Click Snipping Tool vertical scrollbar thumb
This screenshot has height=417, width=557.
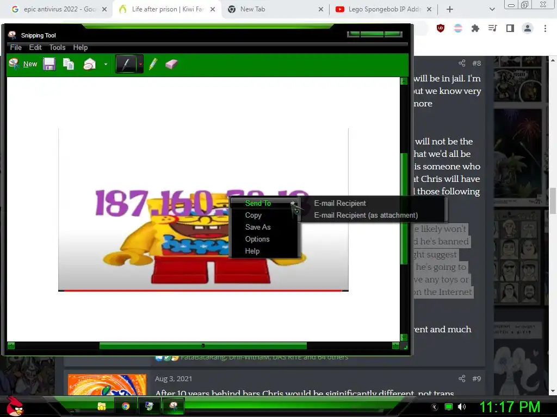[x=404, y=209]
